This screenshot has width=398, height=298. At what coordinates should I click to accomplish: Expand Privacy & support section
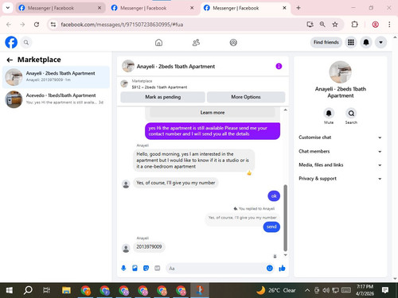coord(340,179)
